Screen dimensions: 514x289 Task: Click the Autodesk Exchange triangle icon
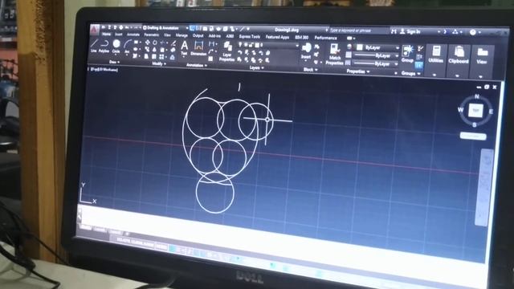point(455,32)
